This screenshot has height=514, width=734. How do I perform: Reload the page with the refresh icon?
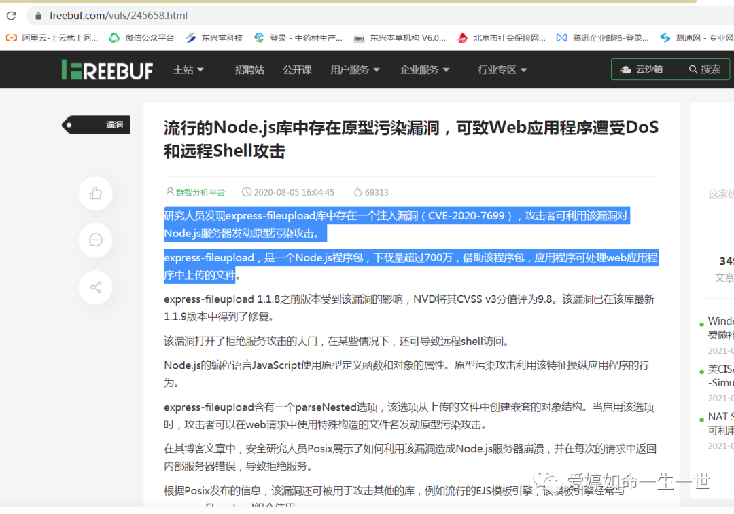pos(12,16)
